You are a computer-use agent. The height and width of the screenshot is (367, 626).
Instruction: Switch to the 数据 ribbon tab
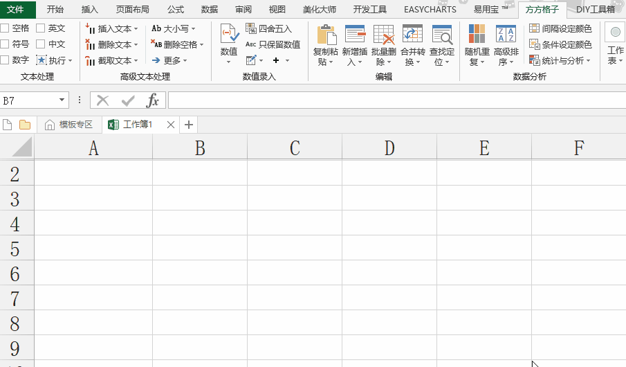210,9
